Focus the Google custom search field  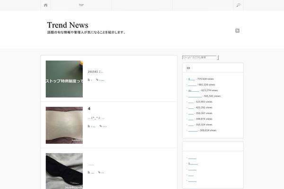tap(199, 58)
